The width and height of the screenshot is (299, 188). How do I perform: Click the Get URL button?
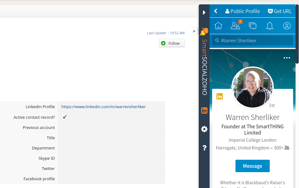pos(280,11)
